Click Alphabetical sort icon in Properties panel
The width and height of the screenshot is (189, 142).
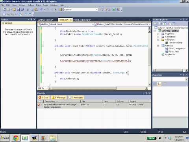[x=159, y=84]
